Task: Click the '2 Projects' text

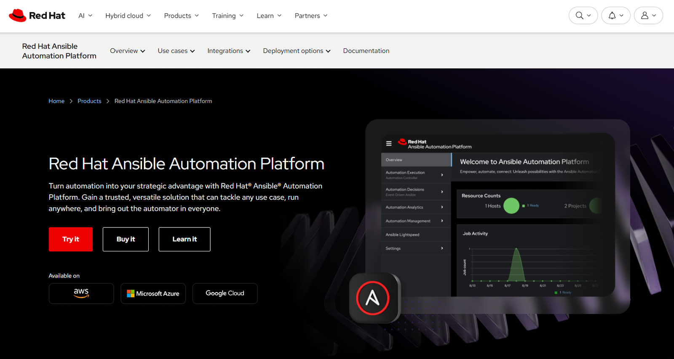Action: click(575, 206)
